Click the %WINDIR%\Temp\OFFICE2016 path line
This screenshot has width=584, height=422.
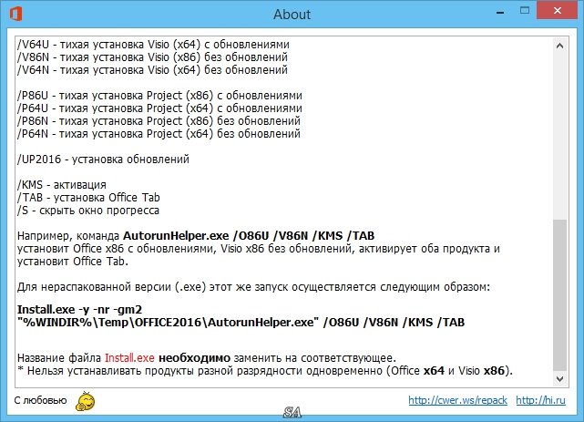[x=241, y=322]
